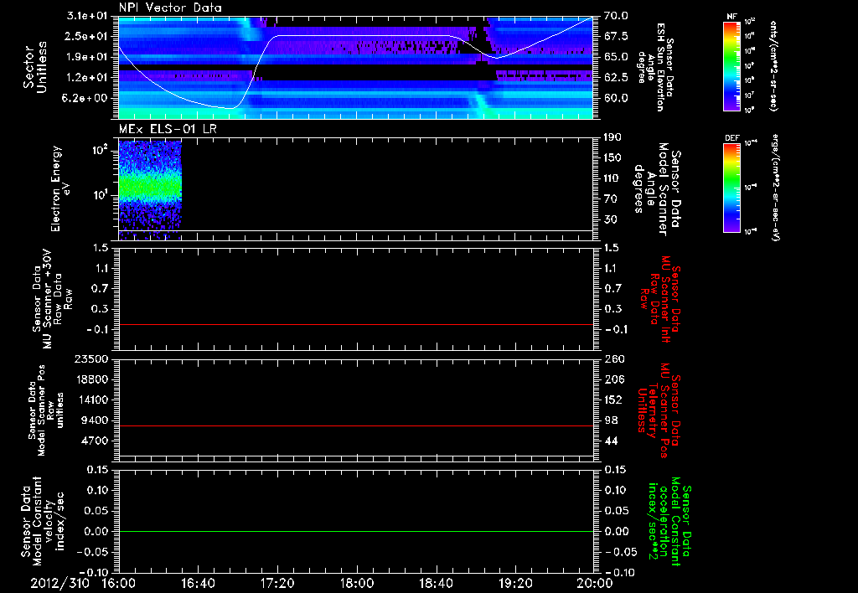
Task: Click the 18:00 time axis label
Action: [357, 583]
